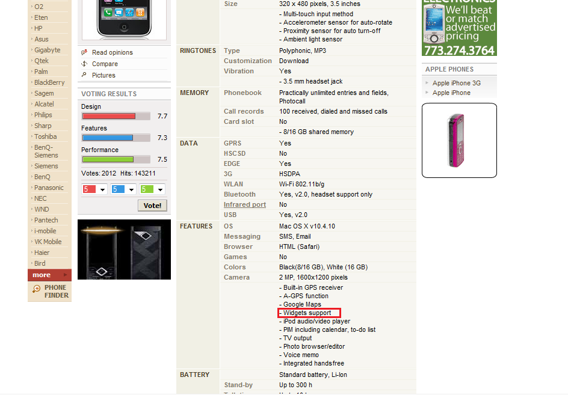This screenshot has height=395, width=568.
Task: Select the Eten brand
Action: [x=41, y=17]
